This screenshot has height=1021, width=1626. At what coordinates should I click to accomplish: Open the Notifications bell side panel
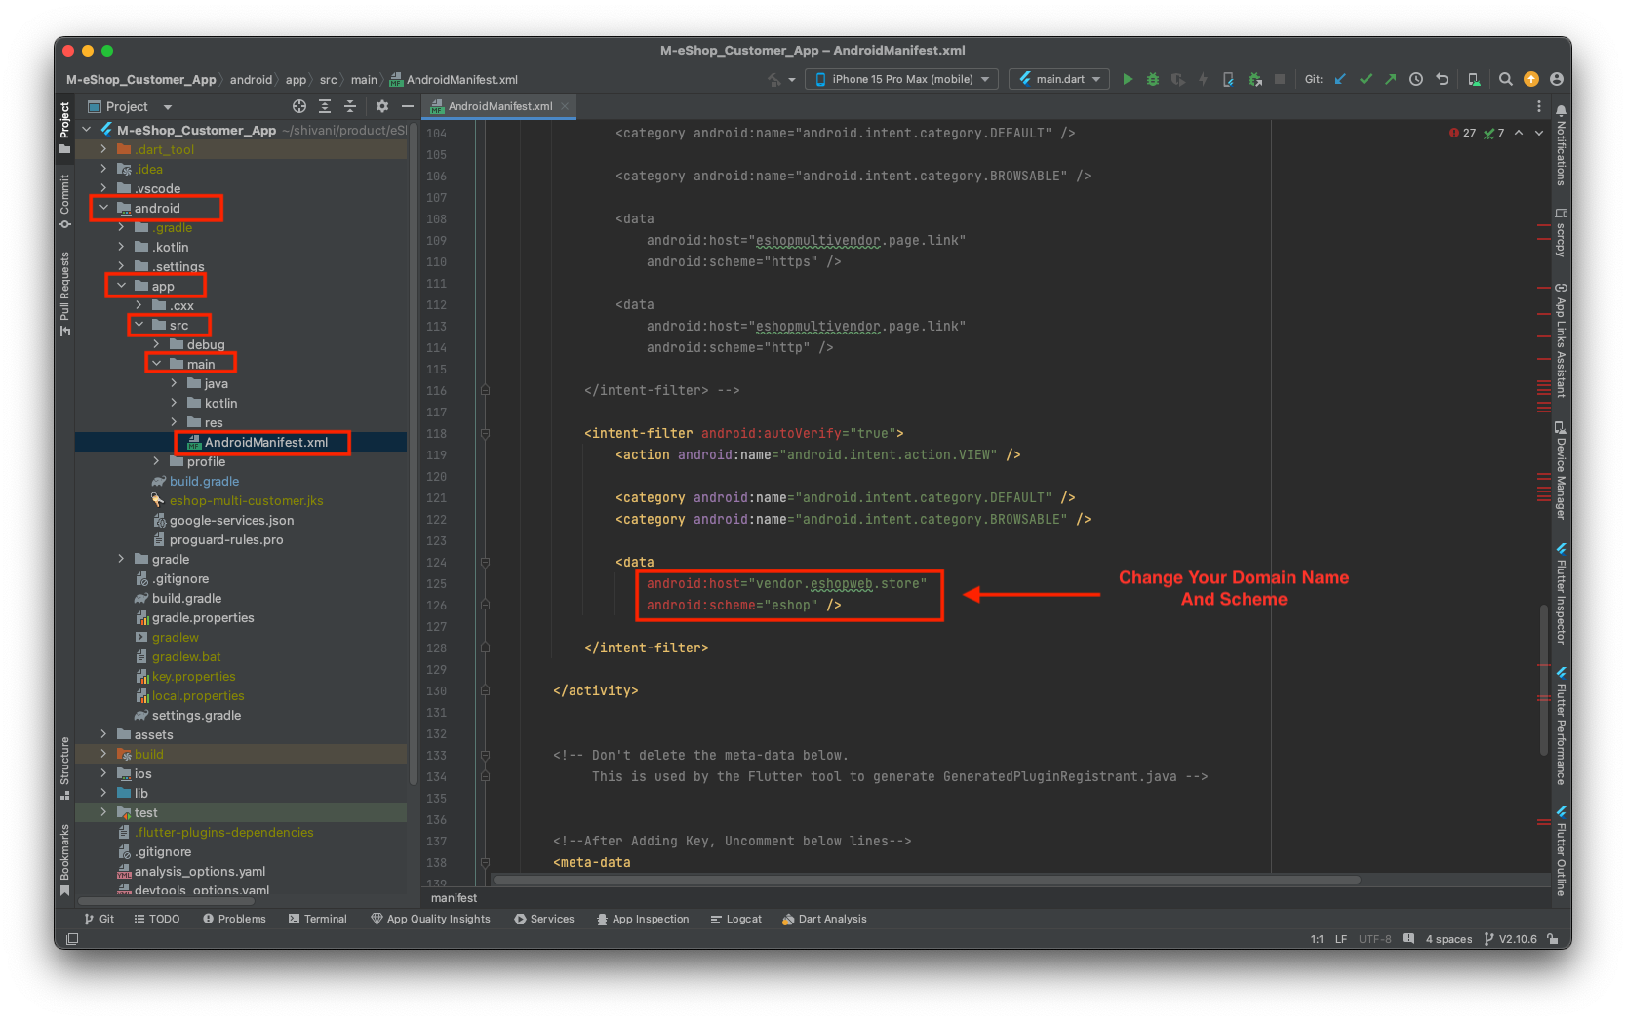pyautogui.click(x=1561, y=146)
